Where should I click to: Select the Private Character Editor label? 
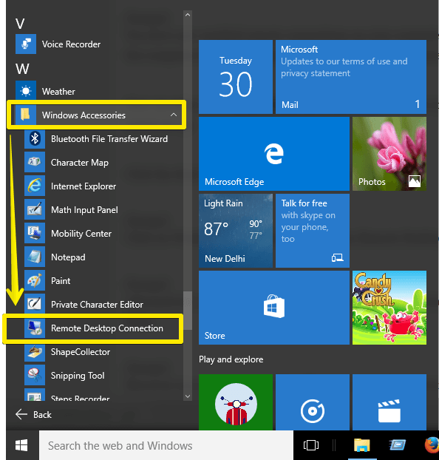pos(97,305)
